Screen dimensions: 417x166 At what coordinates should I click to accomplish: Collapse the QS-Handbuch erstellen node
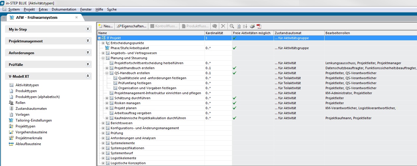click(x=107, y=73)
